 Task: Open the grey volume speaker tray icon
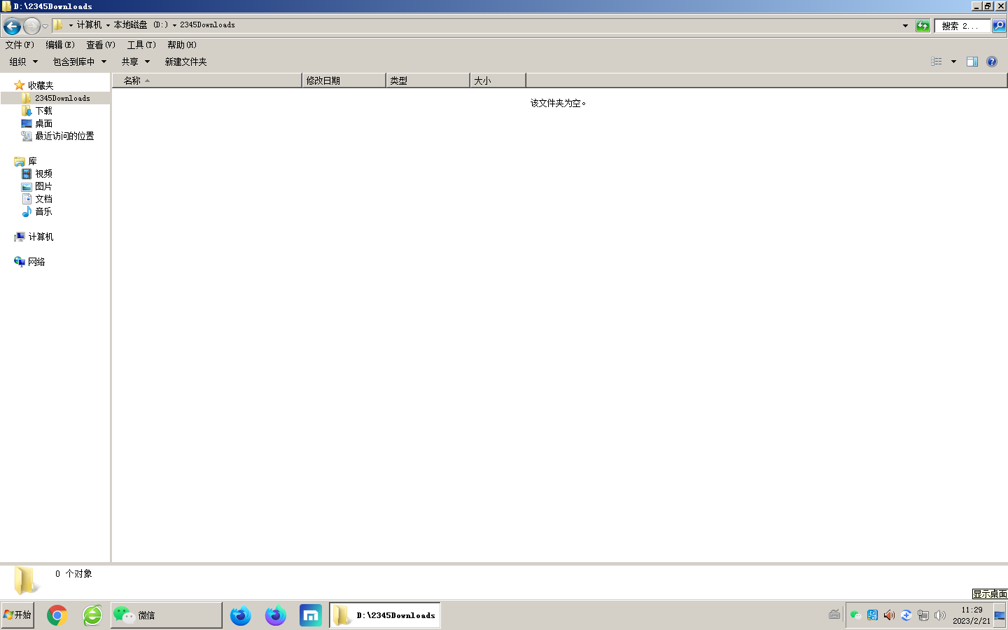(x=940, y=615)
